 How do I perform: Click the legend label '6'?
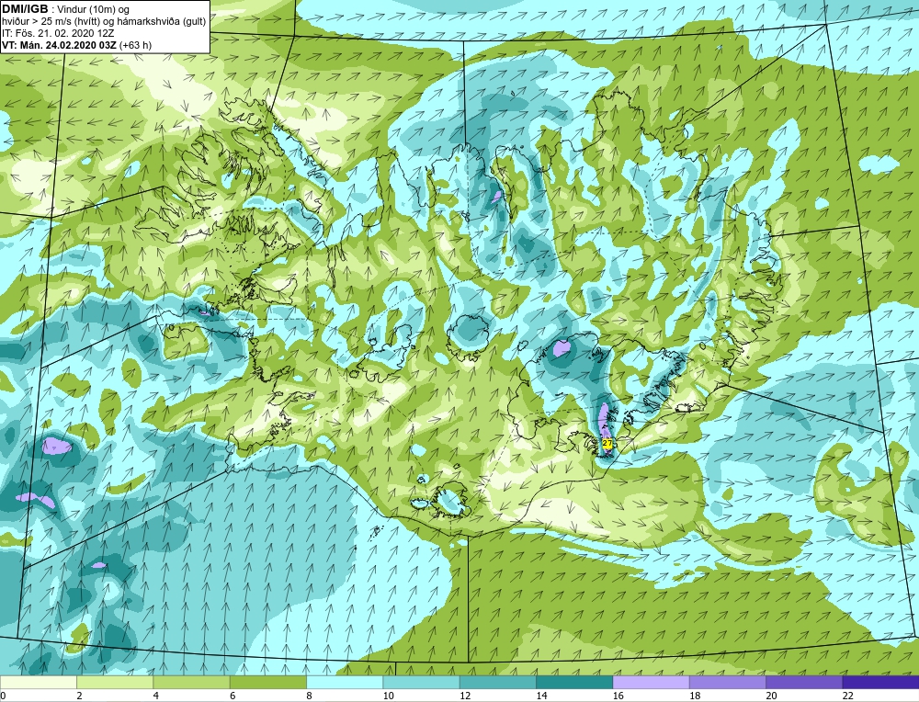233,696
